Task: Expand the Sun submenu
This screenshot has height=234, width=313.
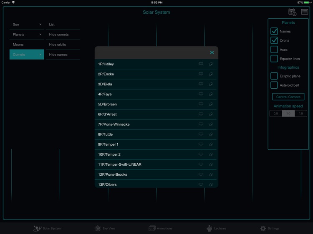Action: point(27,25)
